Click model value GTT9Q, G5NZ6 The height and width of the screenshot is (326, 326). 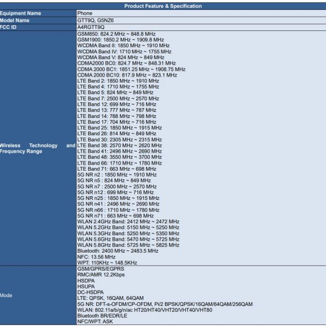coord(98,20)
